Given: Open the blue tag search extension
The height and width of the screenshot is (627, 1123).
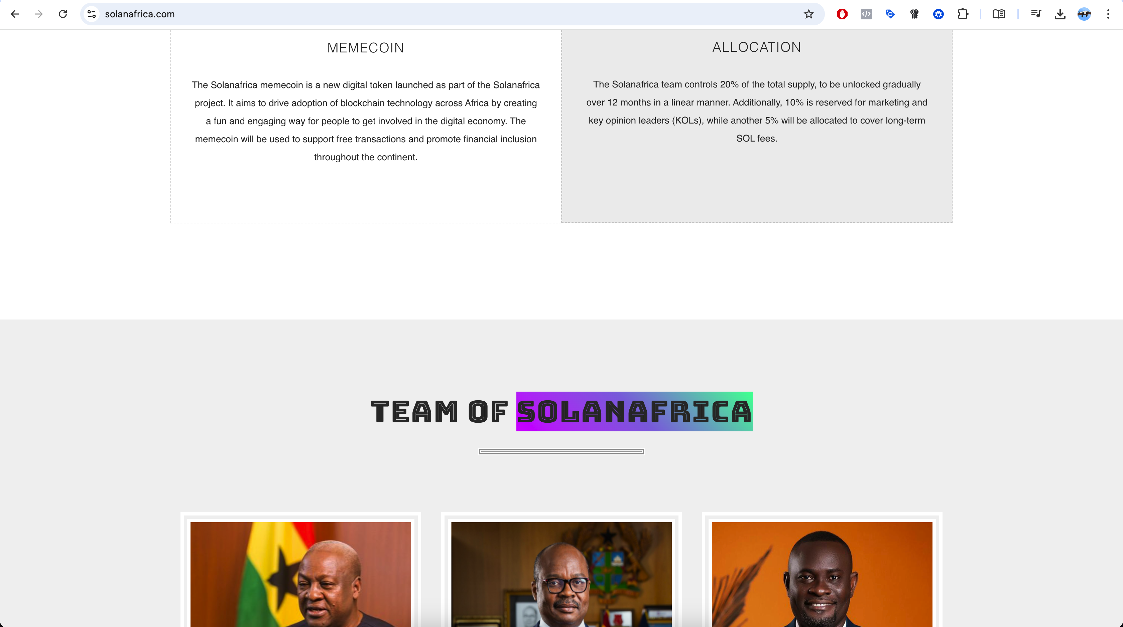Looking at the screenshot, I should pos(890,14).
